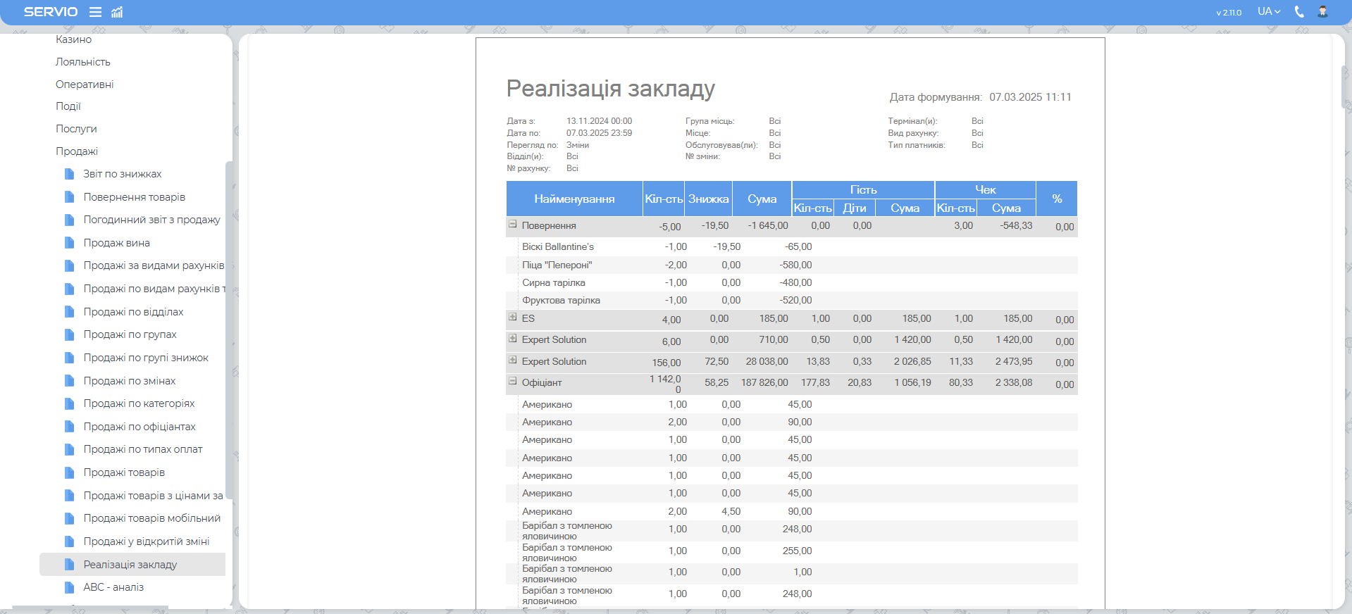Click the sidebar vertical scrollbar
1352x614 pixels.
click(228, 331)
